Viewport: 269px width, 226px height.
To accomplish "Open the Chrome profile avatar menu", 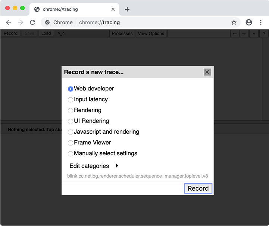I will pyautogui.click(x=249, y=22).
